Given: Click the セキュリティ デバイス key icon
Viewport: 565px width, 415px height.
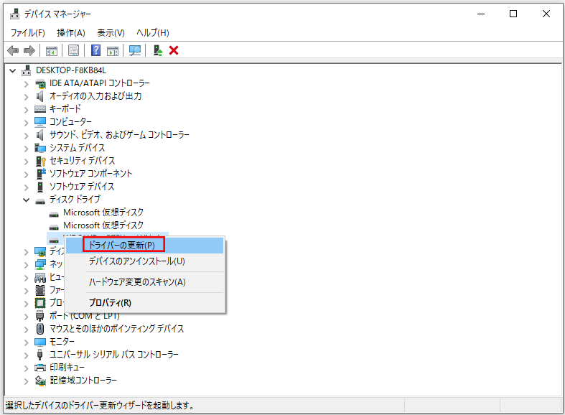Looking at the screenshot, I should pyautogui.click(x=41, y=161).
